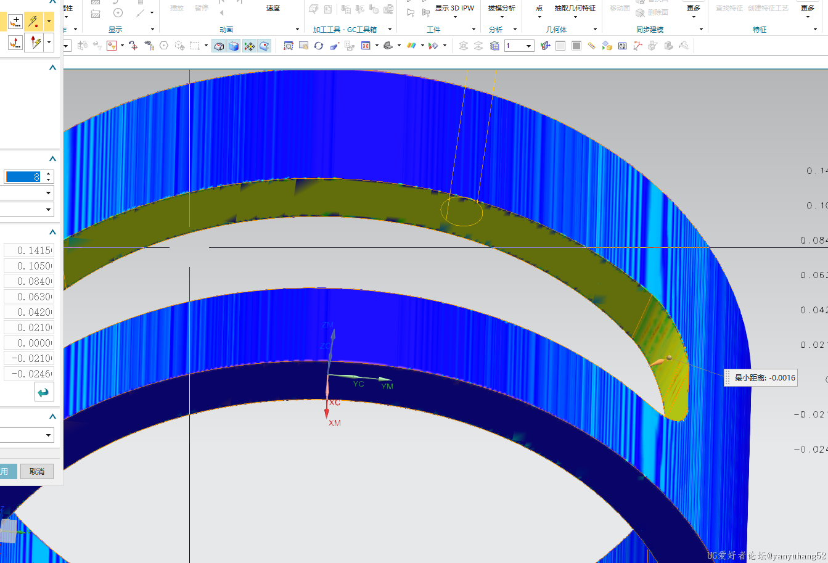Click the 速度 speed label

pos(273,8)
